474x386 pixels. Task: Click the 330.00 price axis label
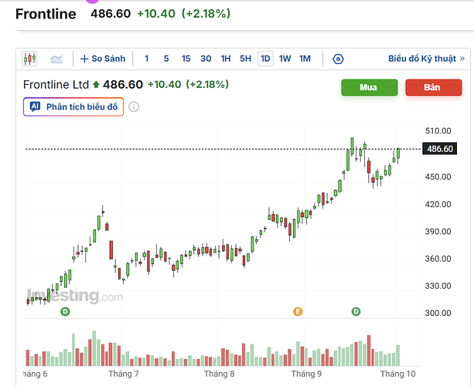tap(438, 286)
